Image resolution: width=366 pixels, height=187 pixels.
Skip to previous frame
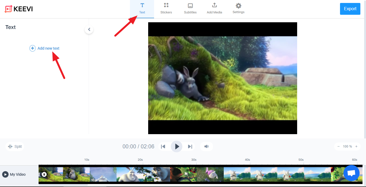[x=163, y=146]
